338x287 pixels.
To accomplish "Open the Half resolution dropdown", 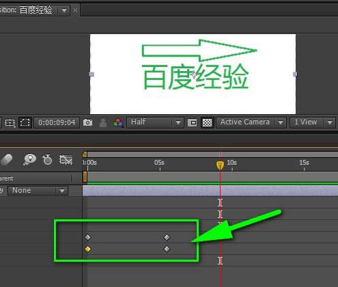I will click(x=155, y=122).
